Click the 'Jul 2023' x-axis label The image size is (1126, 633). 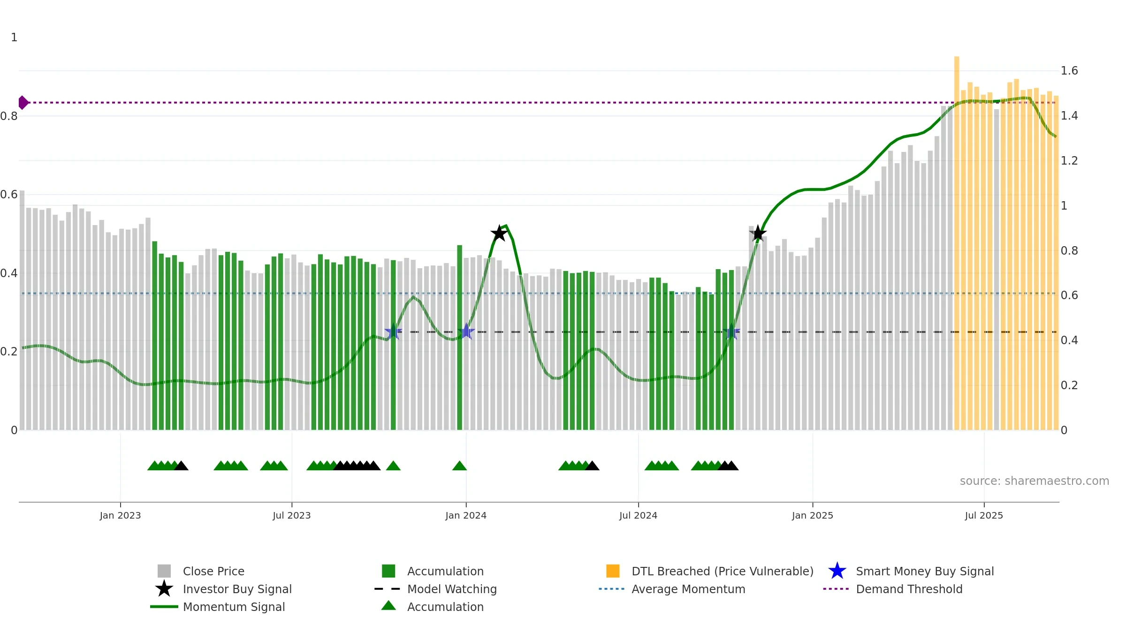pos(292,516)
